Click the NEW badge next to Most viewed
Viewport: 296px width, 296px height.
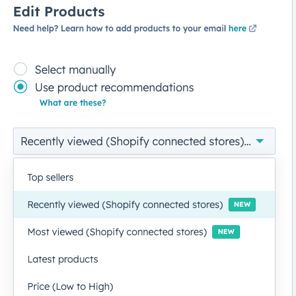pos(226,232)
